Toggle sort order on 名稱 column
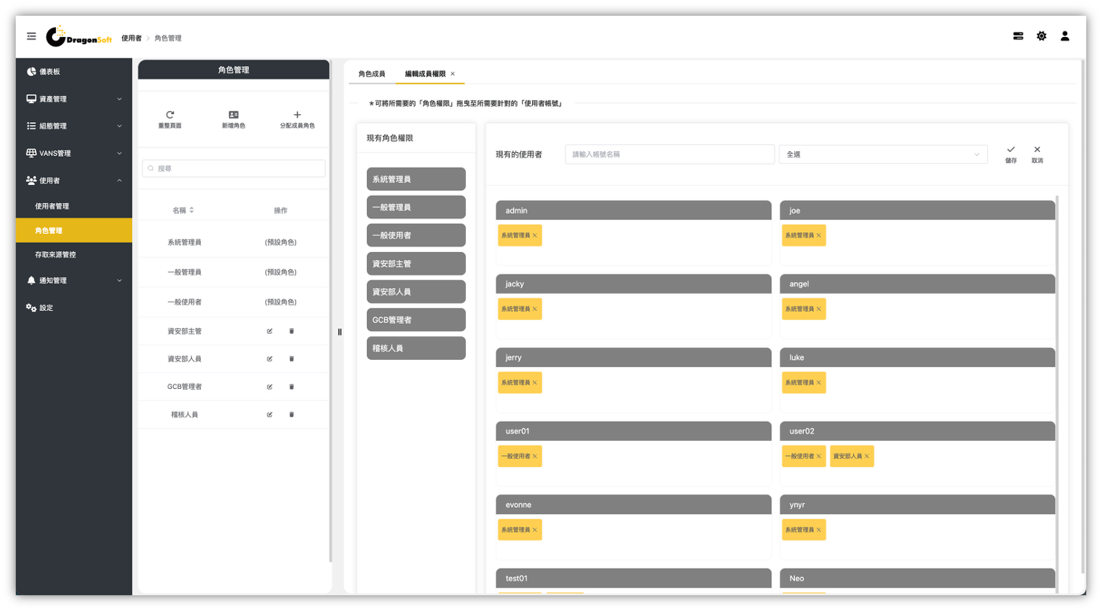Screen dimensions: 1102x611 [191, 210]
